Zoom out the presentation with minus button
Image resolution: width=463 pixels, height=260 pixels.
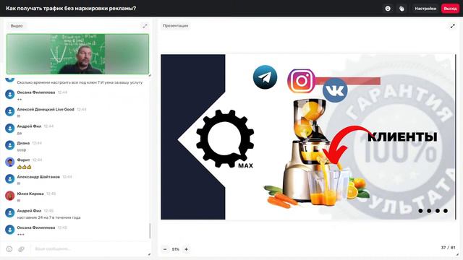(165, 249)
